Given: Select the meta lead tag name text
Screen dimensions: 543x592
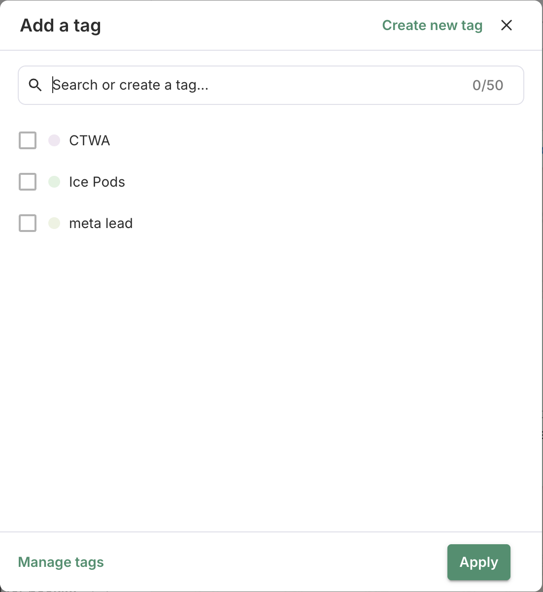Looking at the screenshot, I should 101,223.
